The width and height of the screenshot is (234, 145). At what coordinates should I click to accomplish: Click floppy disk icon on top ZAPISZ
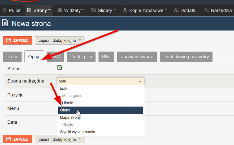click(x=8, y=40)
